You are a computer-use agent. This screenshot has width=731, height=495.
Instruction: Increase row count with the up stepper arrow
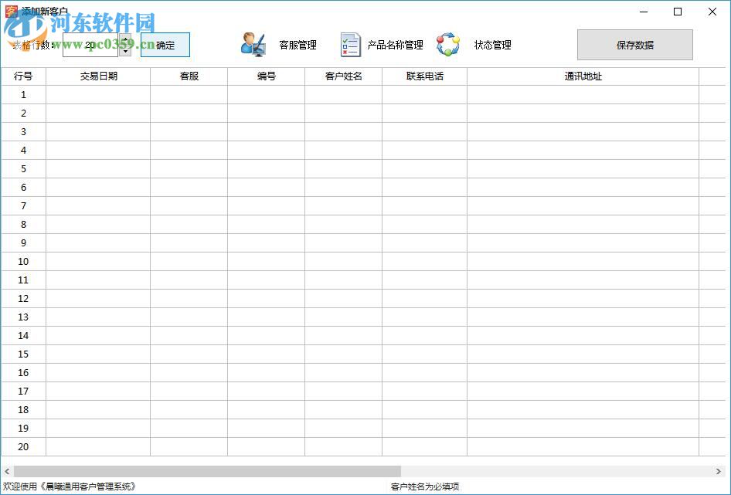point(124,40)
